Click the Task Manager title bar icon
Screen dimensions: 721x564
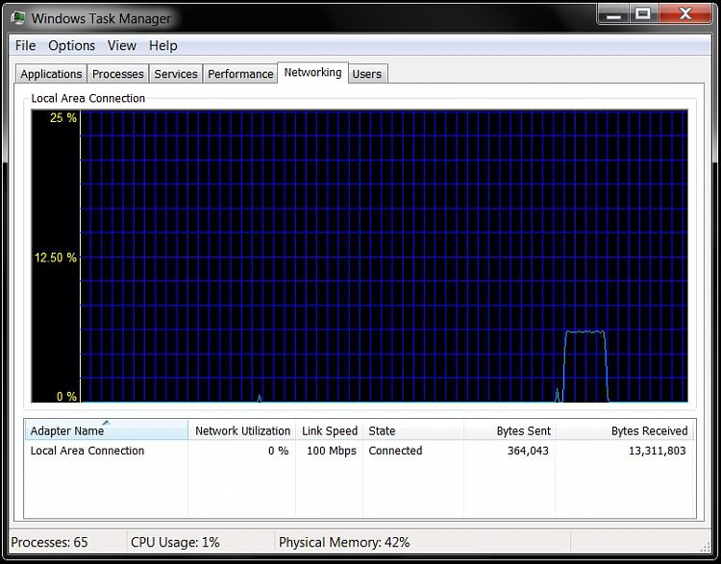click(x=18, y=18)
